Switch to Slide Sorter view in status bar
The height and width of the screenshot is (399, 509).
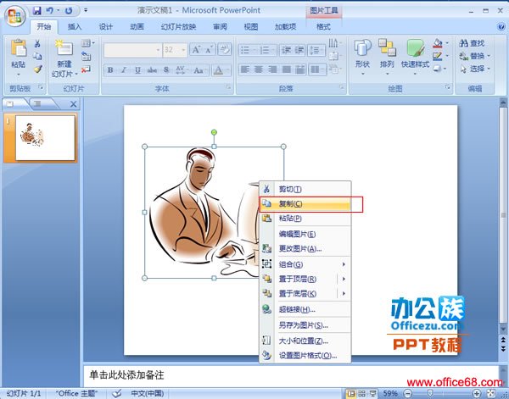point(361,394)
